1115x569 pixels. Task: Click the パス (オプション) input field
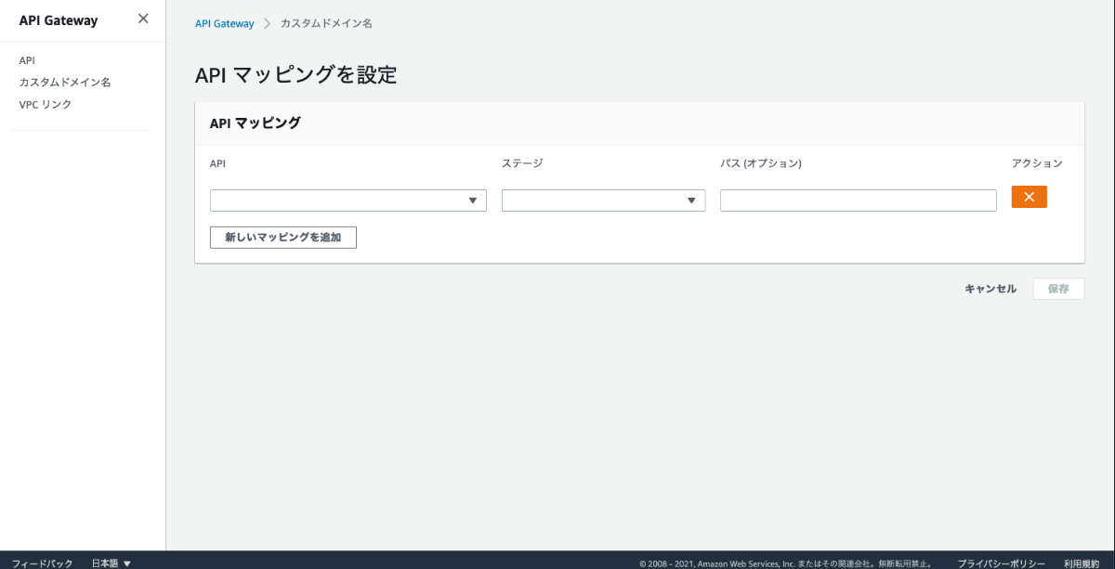(x=859, y=200)
